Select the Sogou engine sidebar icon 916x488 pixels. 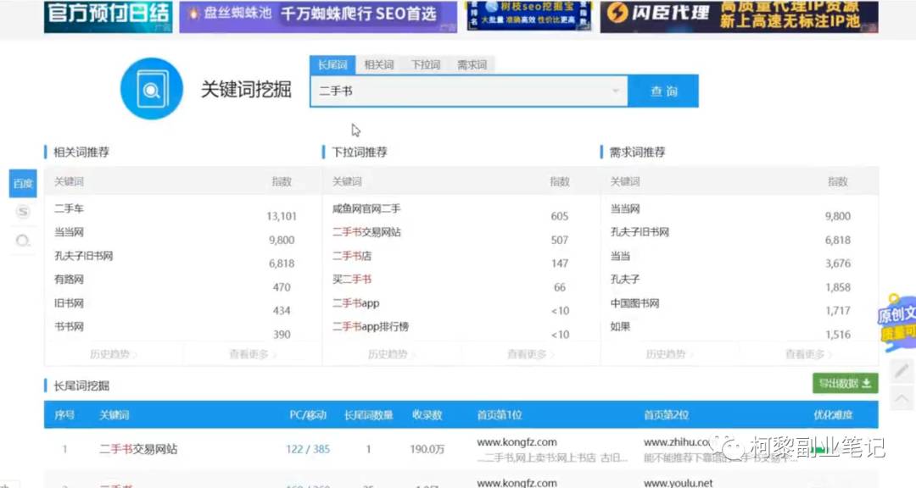point(23,212)
